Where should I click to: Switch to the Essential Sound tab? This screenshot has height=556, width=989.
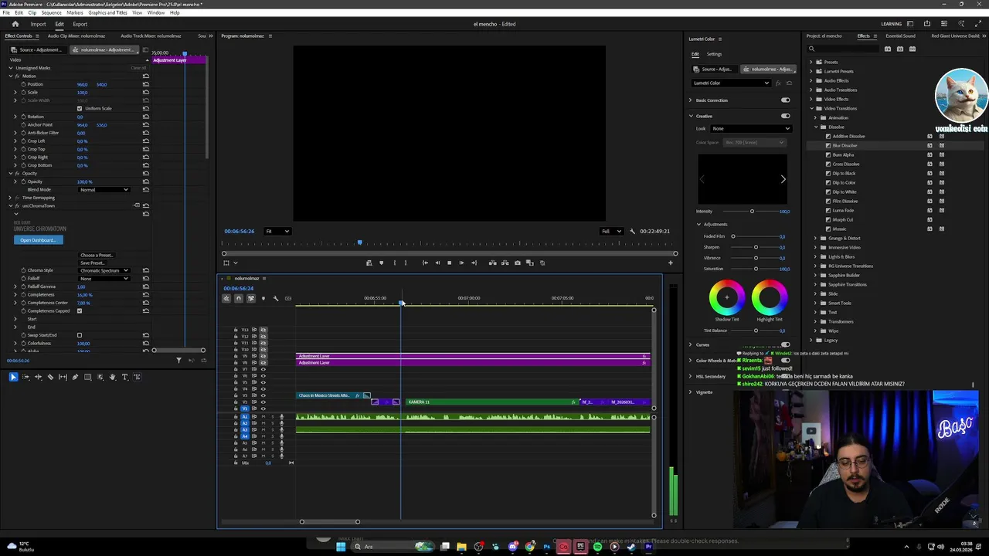coord(900,36)
